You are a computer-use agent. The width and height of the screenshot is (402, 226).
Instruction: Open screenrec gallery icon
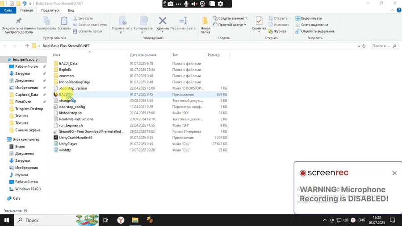[x=212, y=4]
